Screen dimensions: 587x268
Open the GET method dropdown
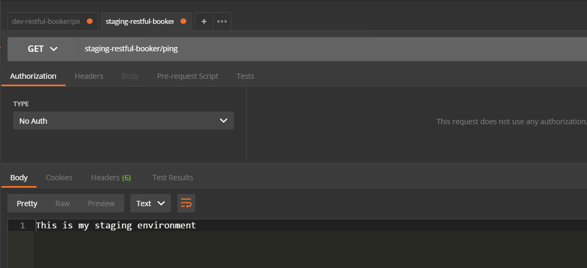tap(42, 49)
